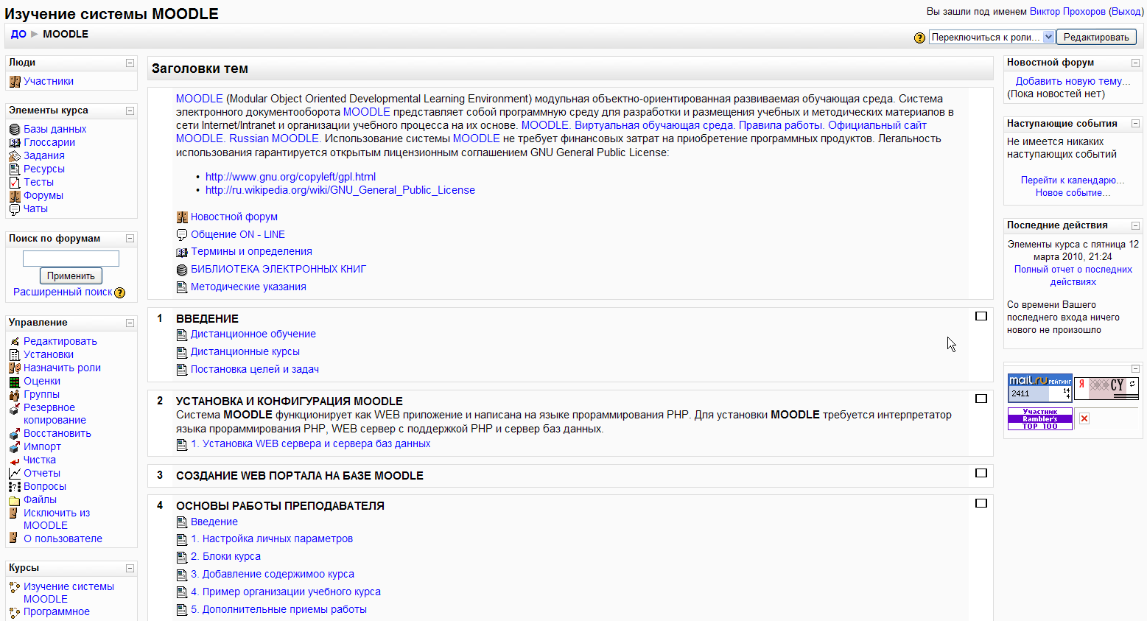Click Добавить новую тему link
1147x621 pixels.
[x=1073, y=81]
